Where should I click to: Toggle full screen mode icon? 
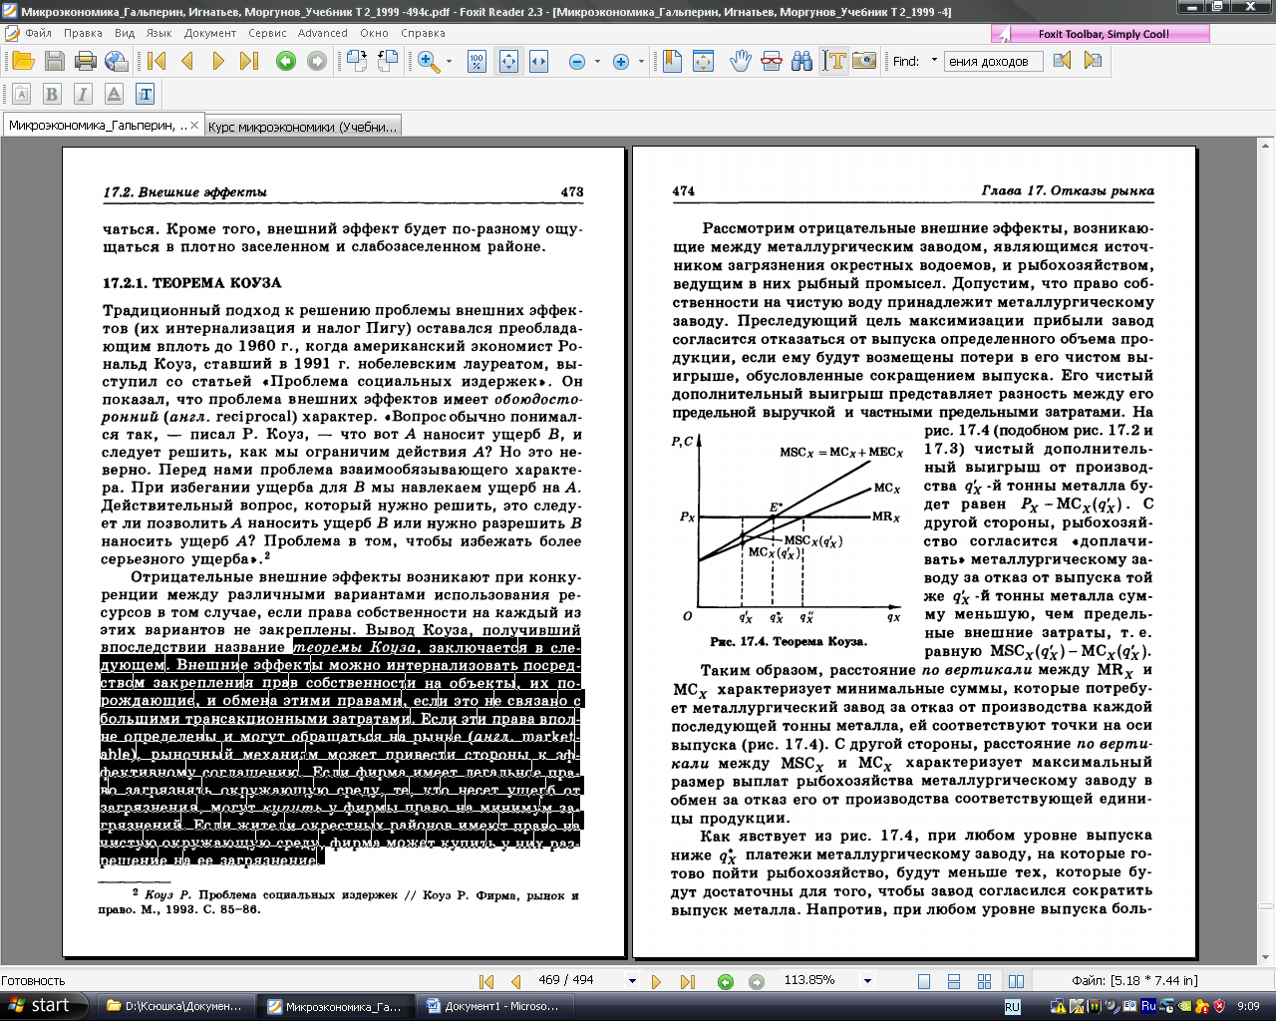703,61
